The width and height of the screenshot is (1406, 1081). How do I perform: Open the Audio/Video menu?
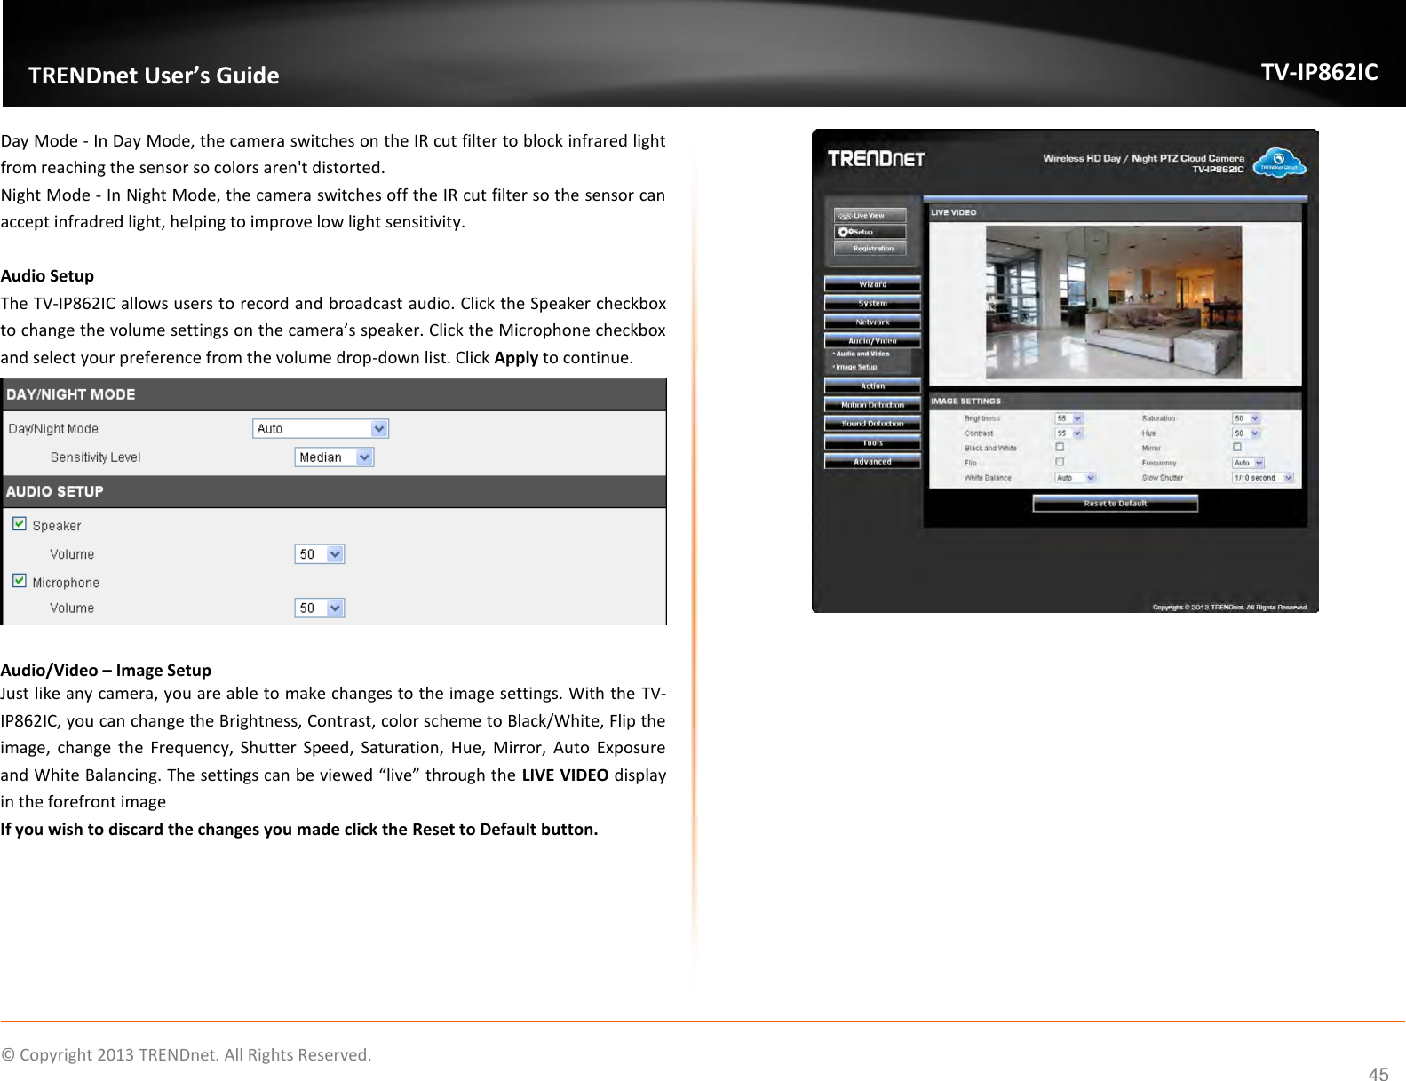pos(872,340)
